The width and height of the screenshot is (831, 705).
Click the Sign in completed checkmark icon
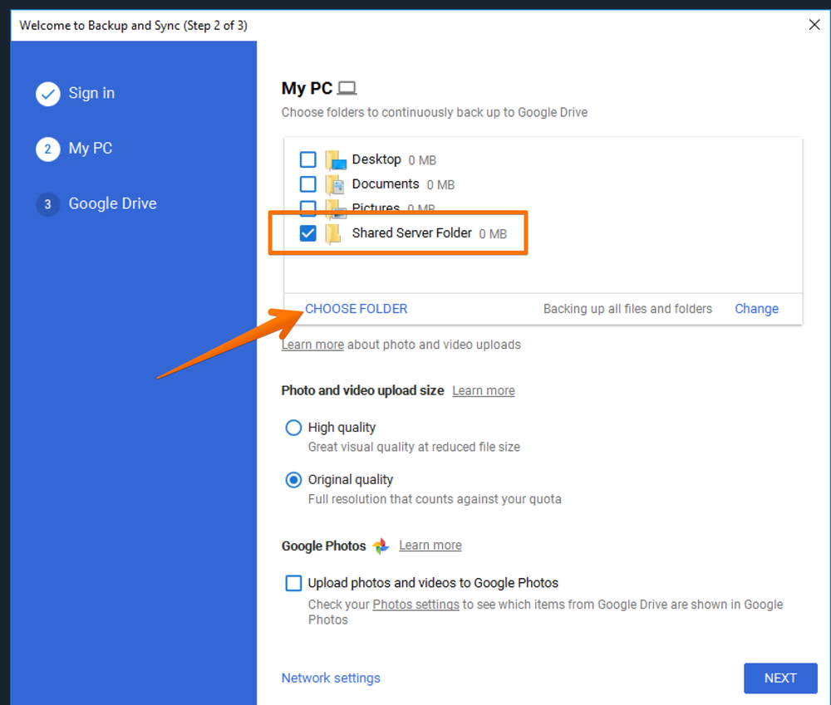click(x=47, y=94)
